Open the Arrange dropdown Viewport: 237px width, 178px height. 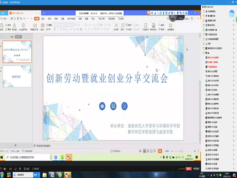tap(129, 29)
